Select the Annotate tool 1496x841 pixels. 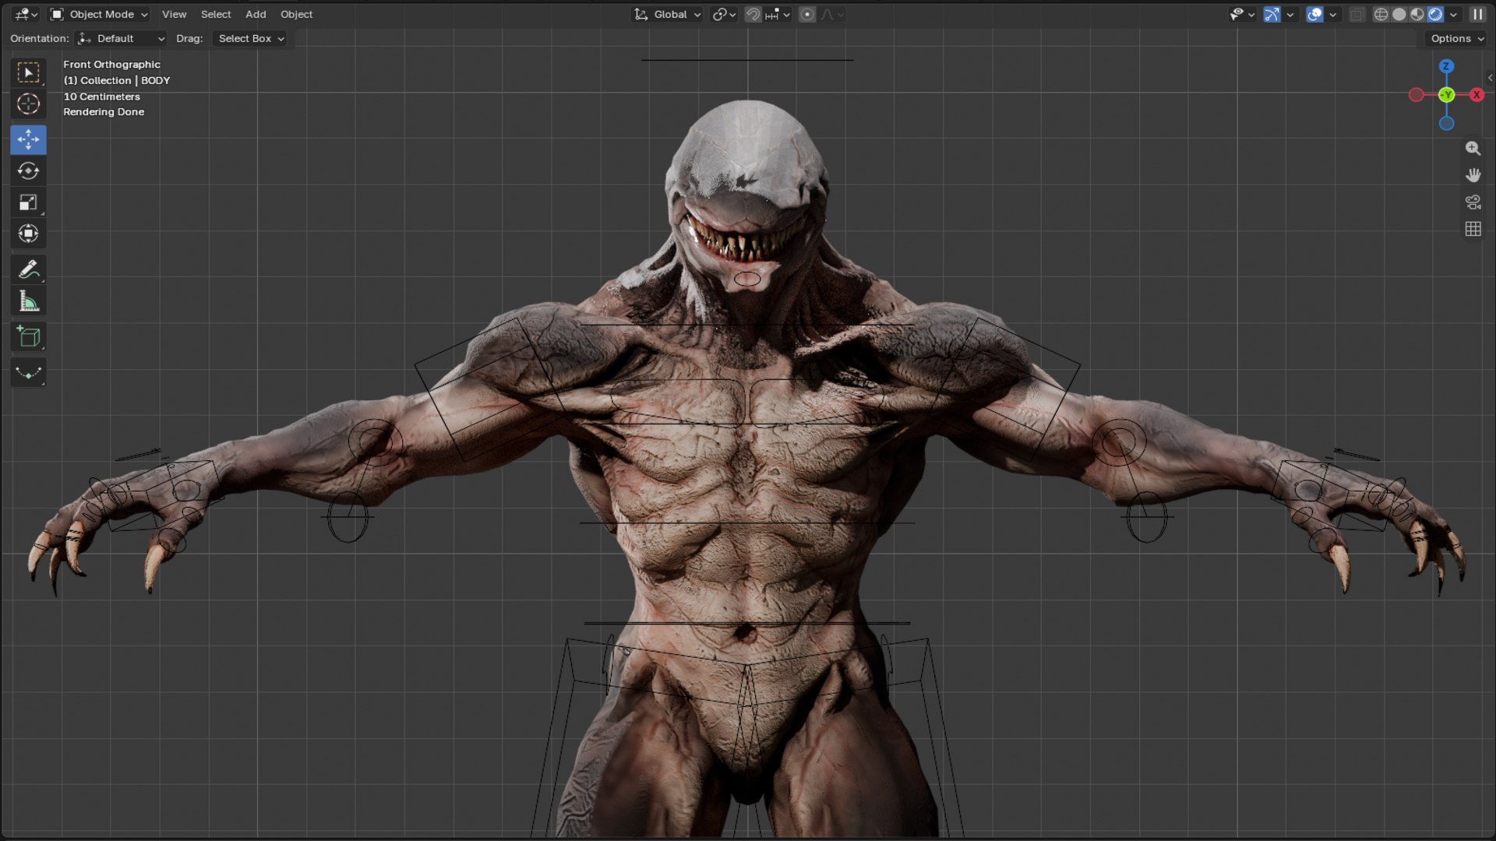pyautogui.click(x=28, y=269)
